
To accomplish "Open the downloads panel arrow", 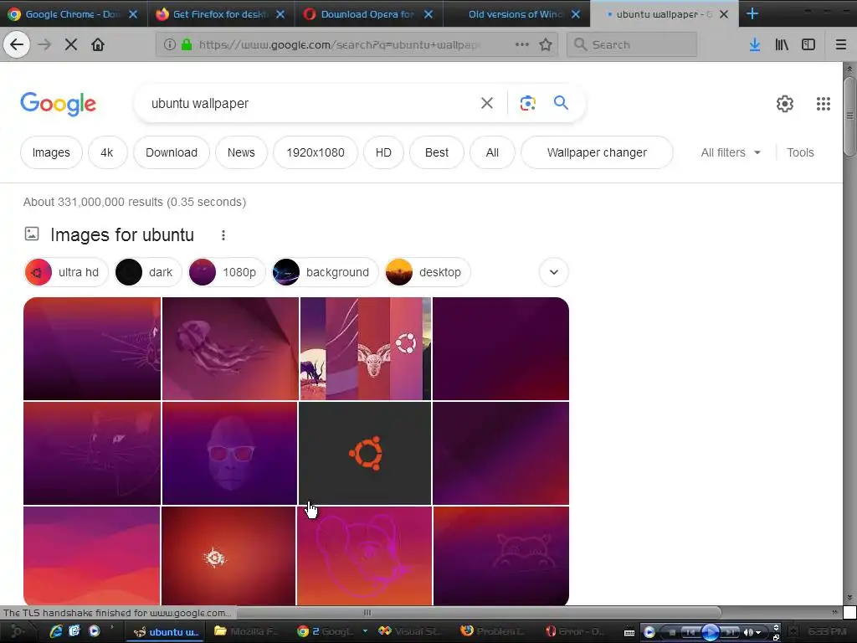I will click(755, 44).
